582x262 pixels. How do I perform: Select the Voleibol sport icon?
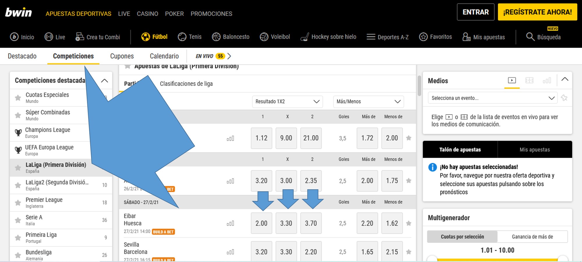(x=264, y=37)
